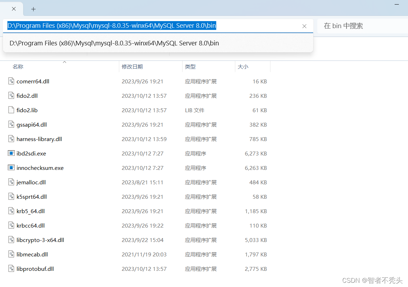Screen dimensions: 408x287
Task: Click the search box '在 bin 中搜索'
Action: (363, 26)
